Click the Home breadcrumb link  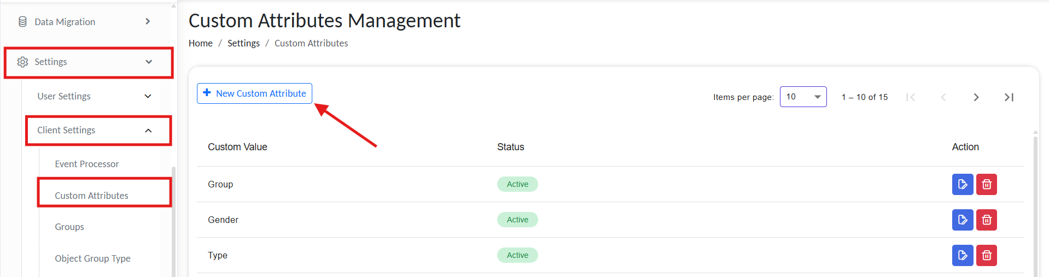coord(200,43)
